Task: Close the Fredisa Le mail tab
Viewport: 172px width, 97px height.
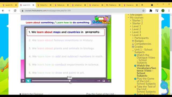Action: click(x=120, y=5)
